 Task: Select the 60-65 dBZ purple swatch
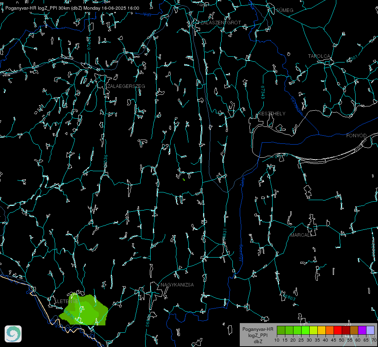click(x=362, y=330)
